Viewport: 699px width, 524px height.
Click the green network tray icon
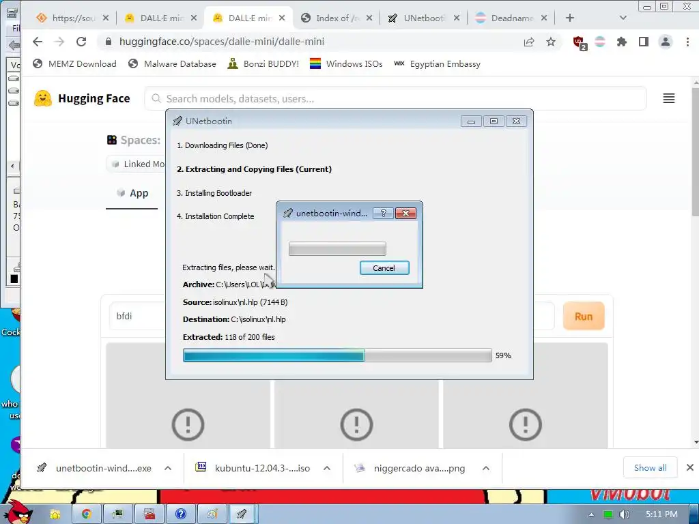pos(608,514)
